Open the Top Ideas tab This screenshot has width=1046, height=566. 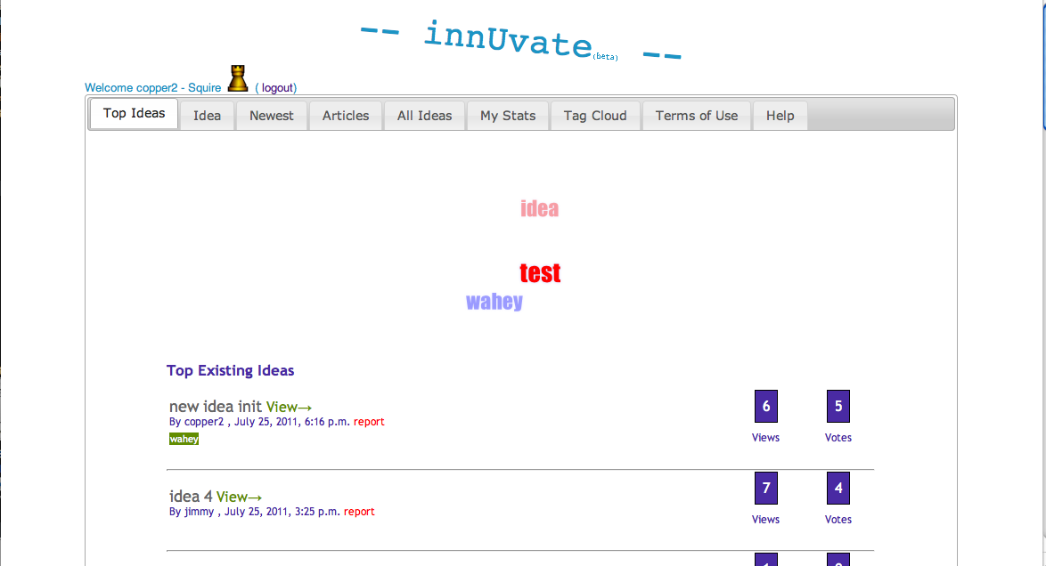click(x=135, y=114)
